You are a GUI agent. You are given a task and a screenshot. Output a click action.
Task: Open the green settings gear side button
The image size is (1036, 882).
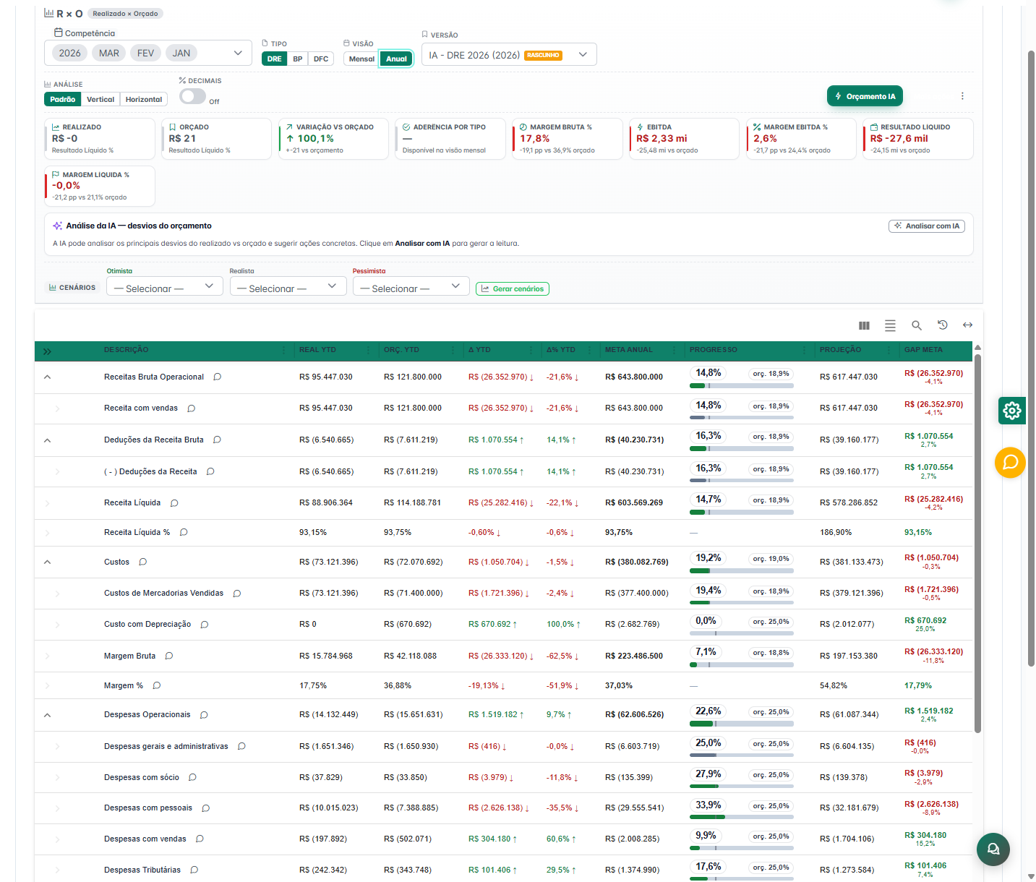pyautogui.click(x=1012, y=411)
